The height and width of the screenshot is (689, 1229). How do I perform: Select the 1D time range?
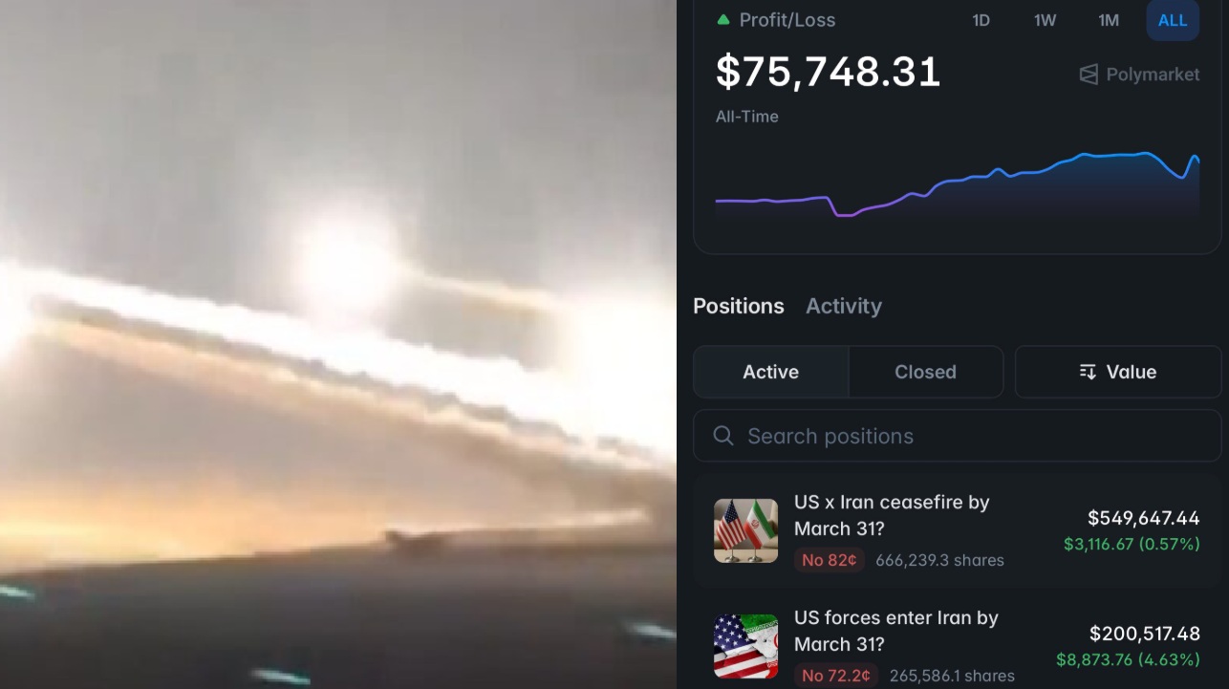(x=981, y=20)
